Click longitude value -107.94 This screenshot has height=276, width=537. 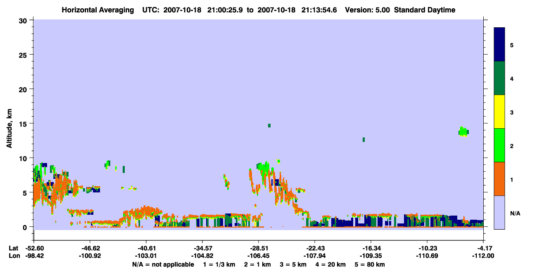(x=315, y=256)
